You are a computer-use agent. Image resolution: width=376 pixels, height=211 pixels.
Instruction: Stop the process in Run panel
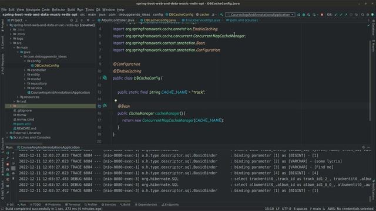[8, 164]
